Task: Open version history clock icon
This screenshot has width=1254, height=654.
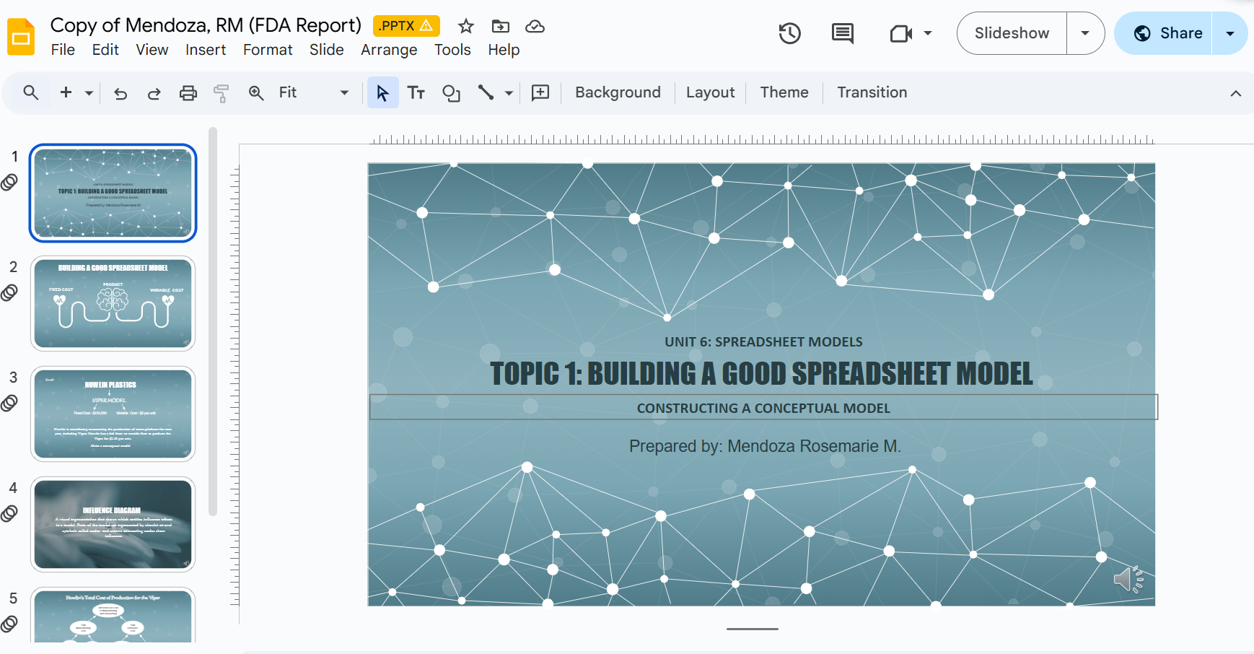Action: (790, 33)
